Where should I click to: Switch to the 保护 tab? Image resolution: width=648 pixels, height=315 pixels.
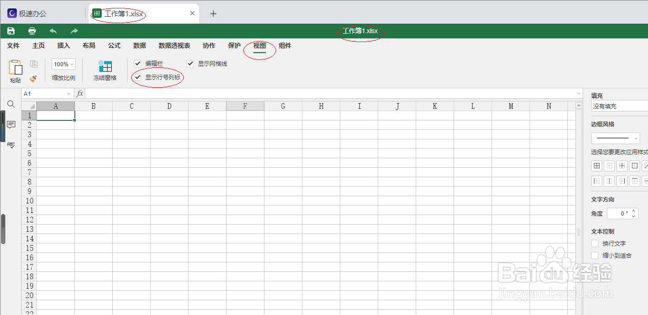[234, 46]
